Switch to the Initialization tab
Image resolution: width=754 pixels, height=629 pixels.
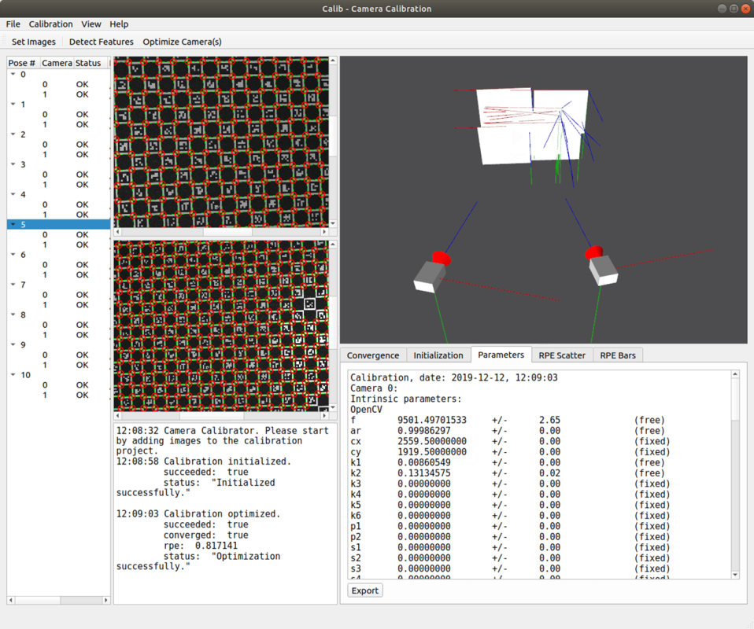[x=438, y=355]
